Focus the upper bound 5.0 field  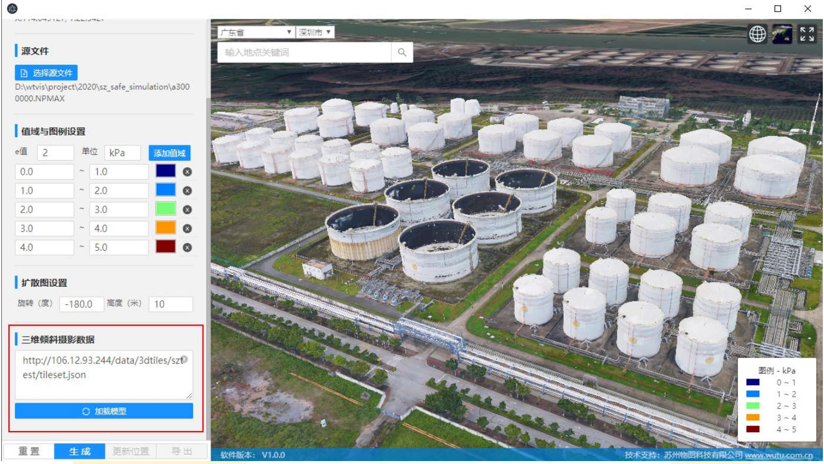(x=118, y=247)
